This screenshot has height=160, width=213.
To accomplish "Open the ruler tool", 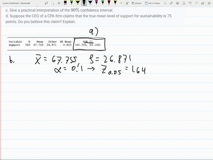I will click(x=171, y=3).
